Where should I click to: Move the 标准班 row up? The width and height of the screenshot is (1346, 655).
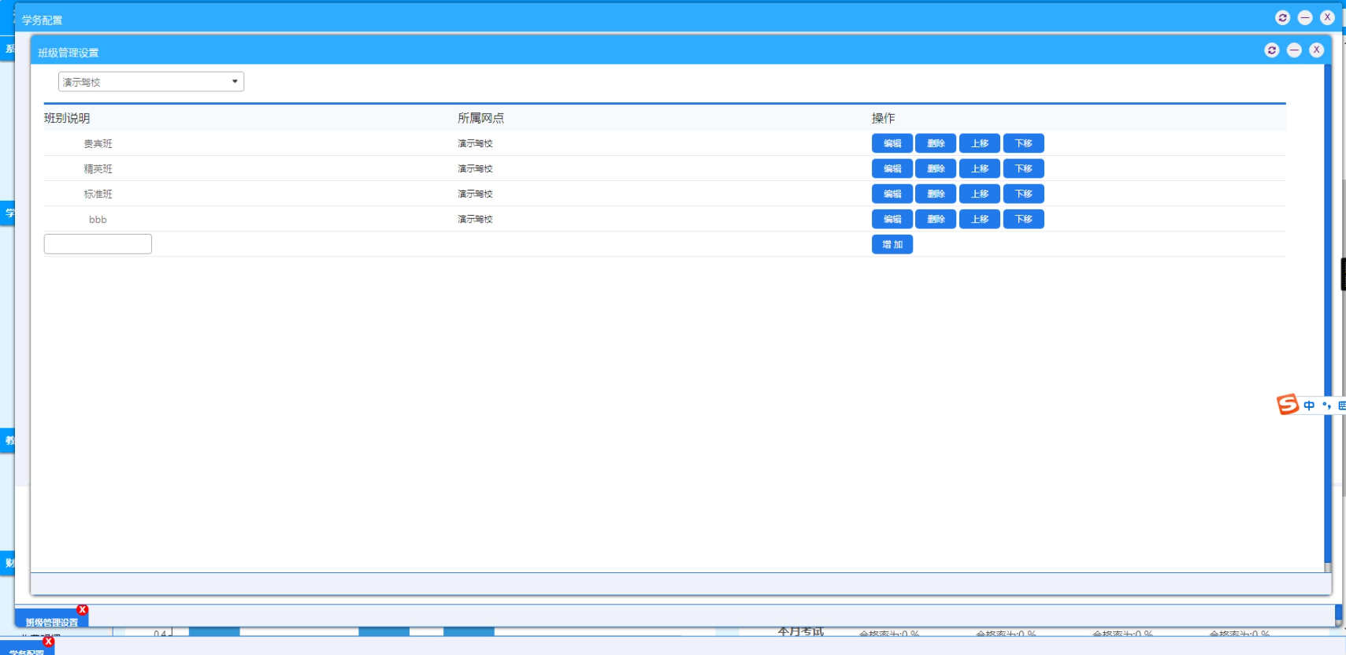pos(979,194)
